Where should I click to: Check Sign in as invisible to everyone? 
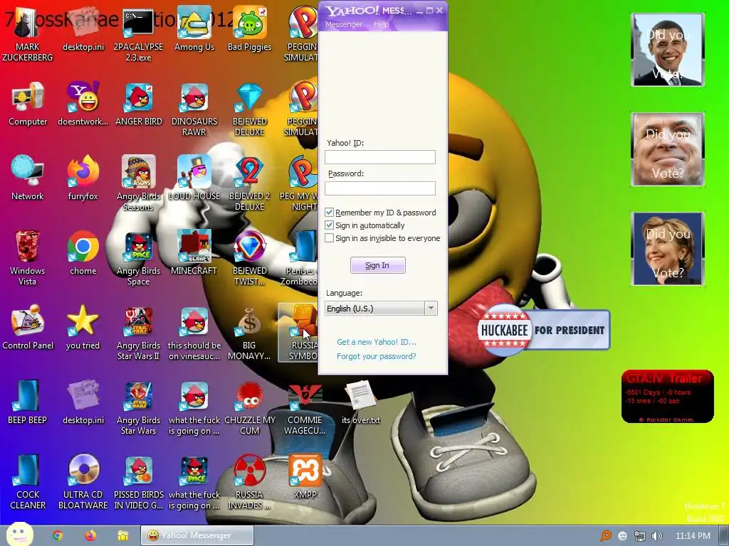pyautogui.click(x=329, y=238)
